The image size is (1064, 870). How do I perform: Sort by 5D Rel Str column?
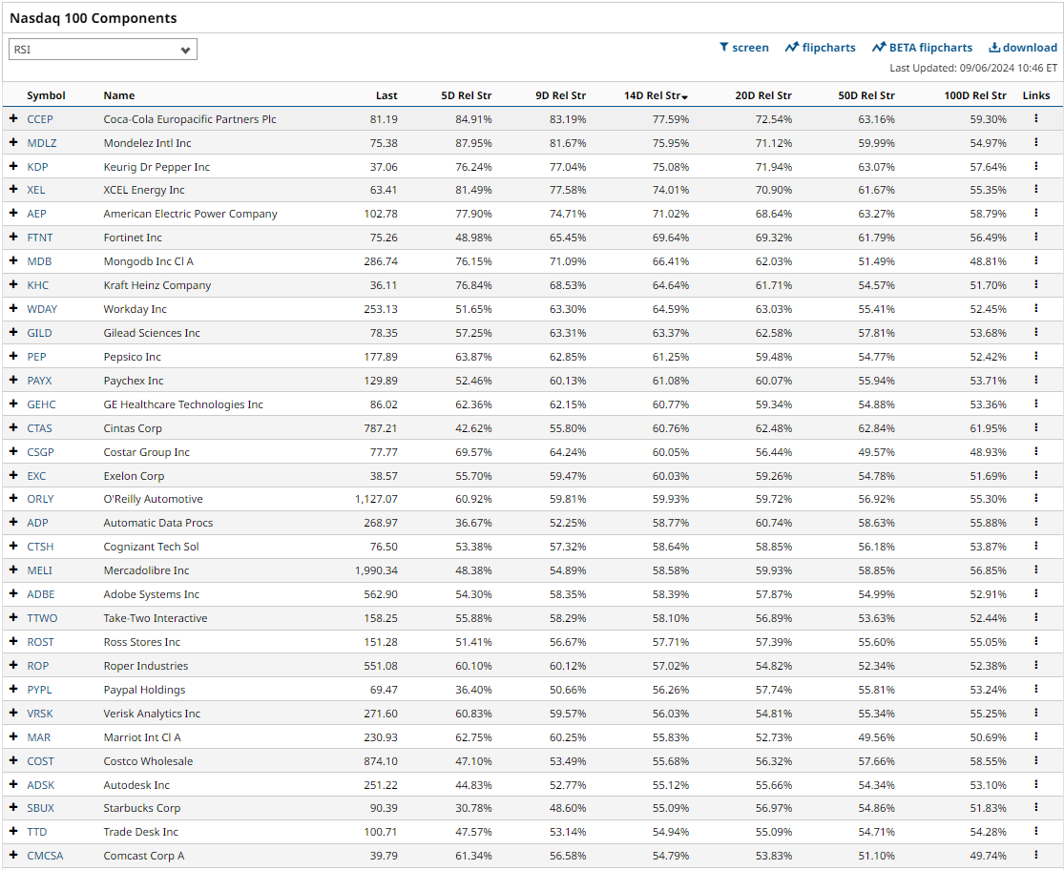coord(467,95)
